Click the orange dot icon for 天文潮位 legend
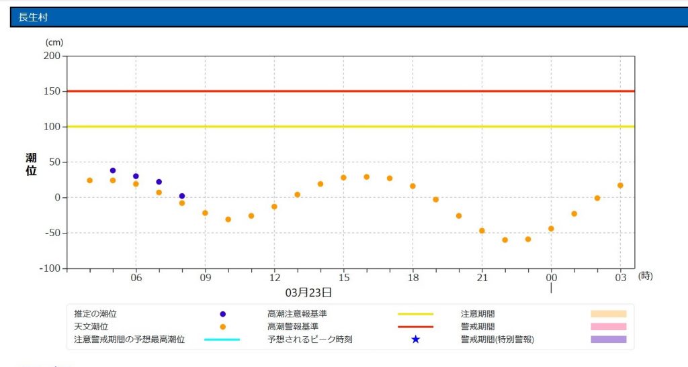 coord(222,327)
